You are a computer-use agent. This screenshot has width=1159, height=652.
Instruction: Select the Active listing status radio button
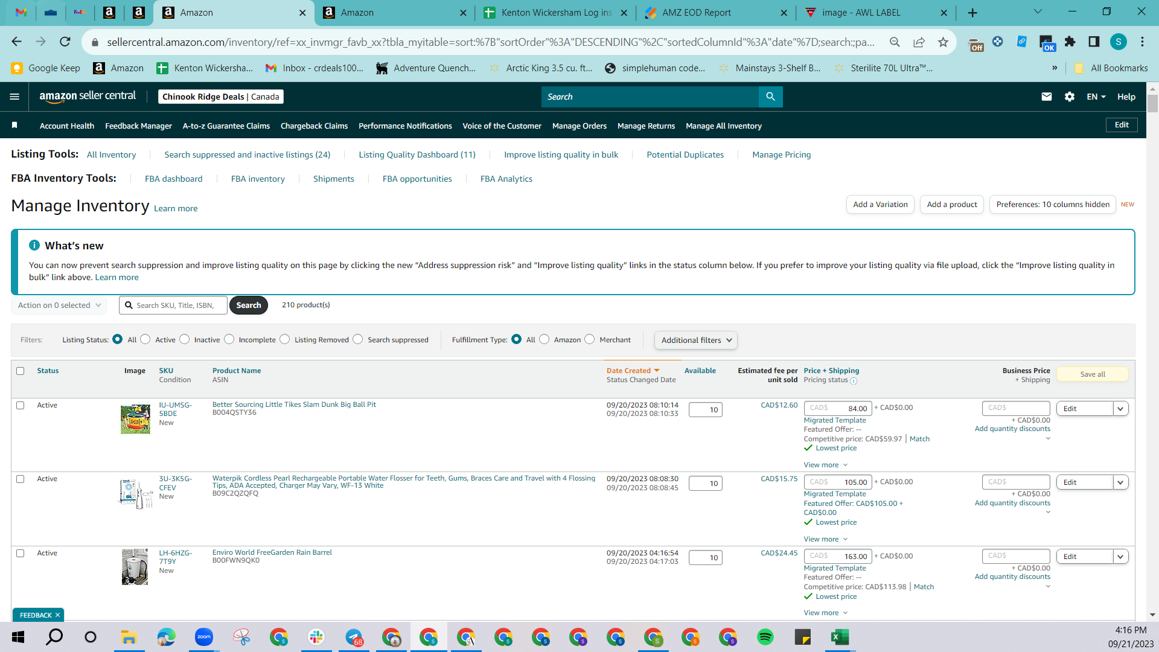coord(145,339)
